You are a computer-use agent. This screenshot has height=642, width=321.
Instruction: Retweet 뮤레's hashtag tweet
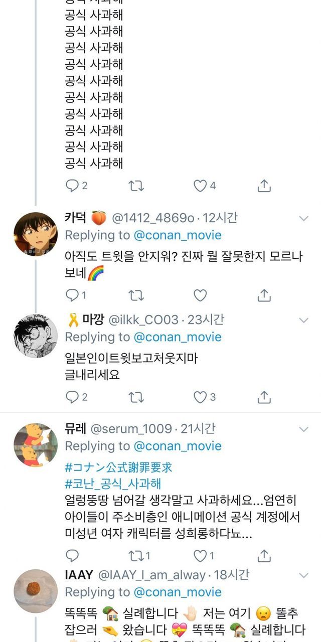coord(136,556)
